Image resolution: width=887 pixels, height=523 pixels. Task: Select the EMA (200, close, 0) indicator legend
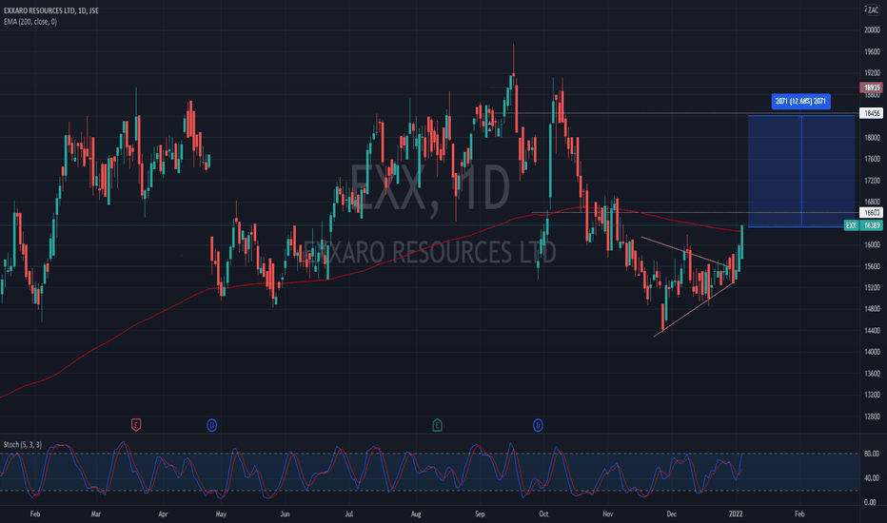pyautogui.click(x=30, y=22)
